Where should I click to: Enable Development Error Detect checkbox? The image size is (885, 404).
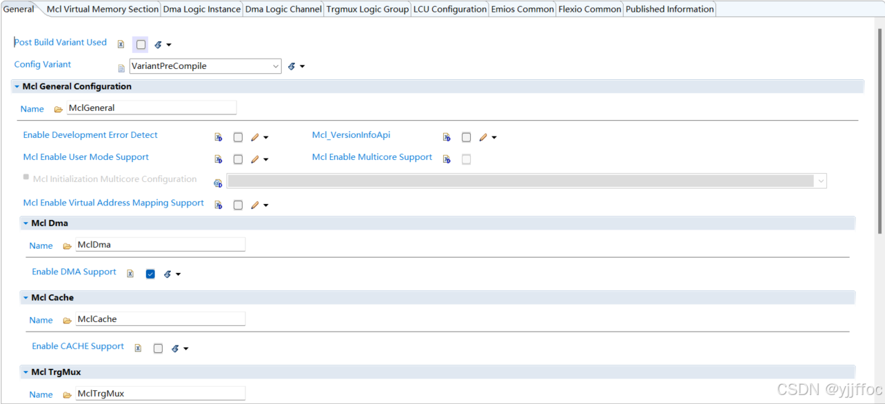point(238,137)
